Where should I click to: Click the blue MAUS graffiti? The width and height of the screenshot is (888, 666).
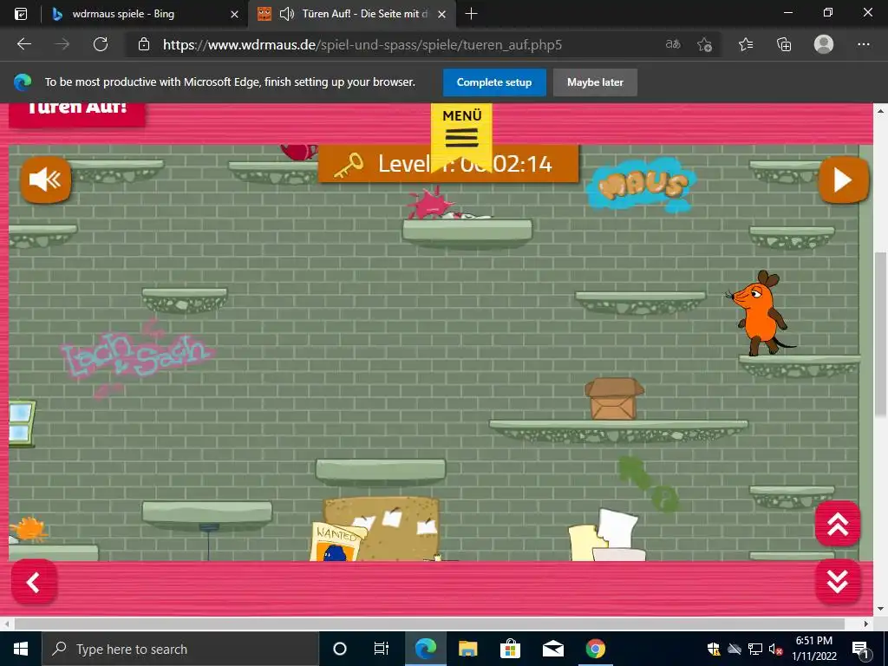(x=640, y=184)
